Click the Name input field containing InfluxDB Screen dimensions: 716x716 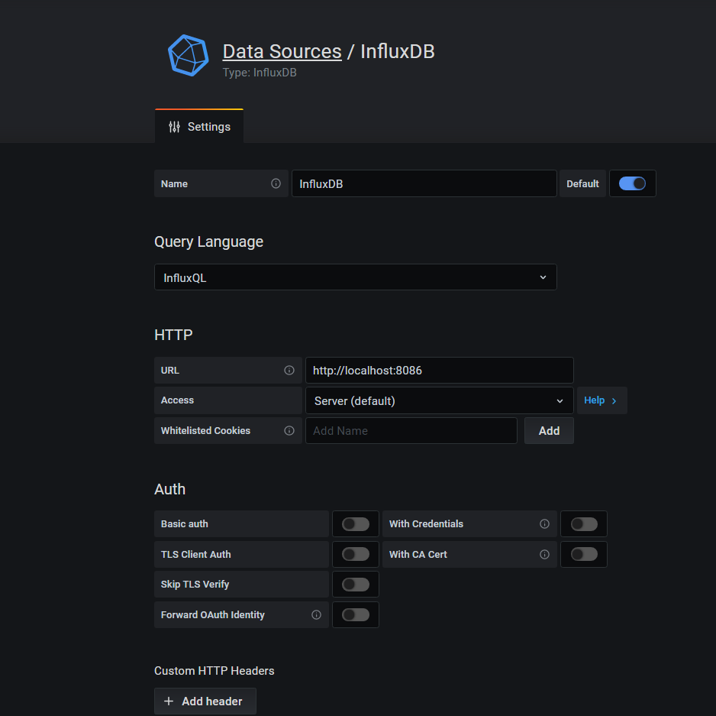tap(424, 183)
